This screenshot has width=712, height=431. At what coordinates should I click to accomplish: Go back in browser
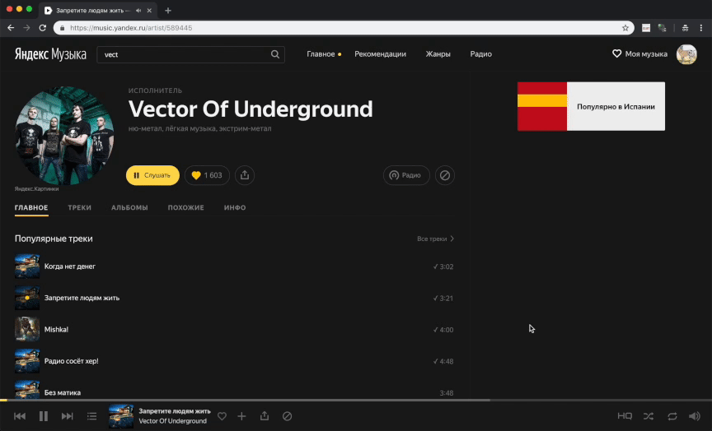click(11, 28)
